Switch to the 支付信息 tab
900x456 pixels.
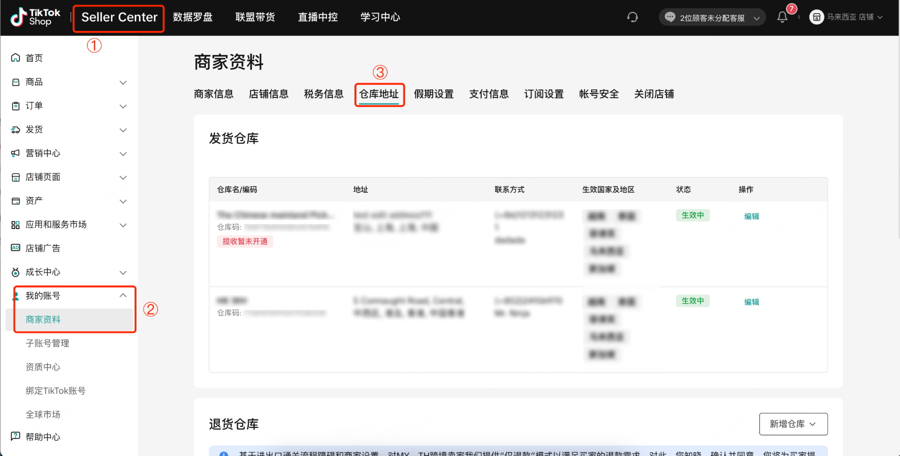click(x=488, y=94)
